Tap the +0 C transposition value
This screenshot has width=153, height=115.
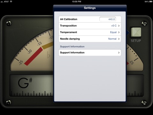pyautogui.click(x=114, y=26)
